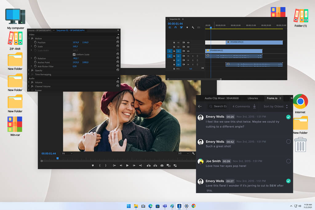Step back one frame
Screen dimensions: 315x210
click(121, 165)
